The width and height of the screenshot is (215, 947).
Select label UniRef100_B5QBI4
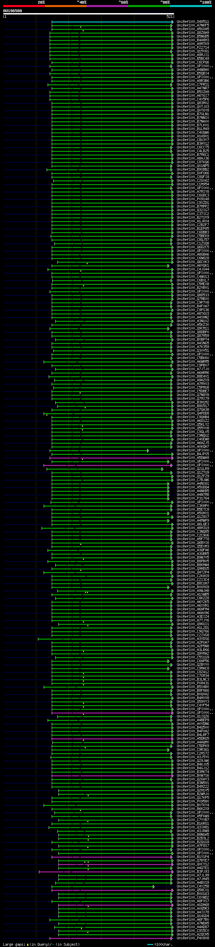click(193, 73)
